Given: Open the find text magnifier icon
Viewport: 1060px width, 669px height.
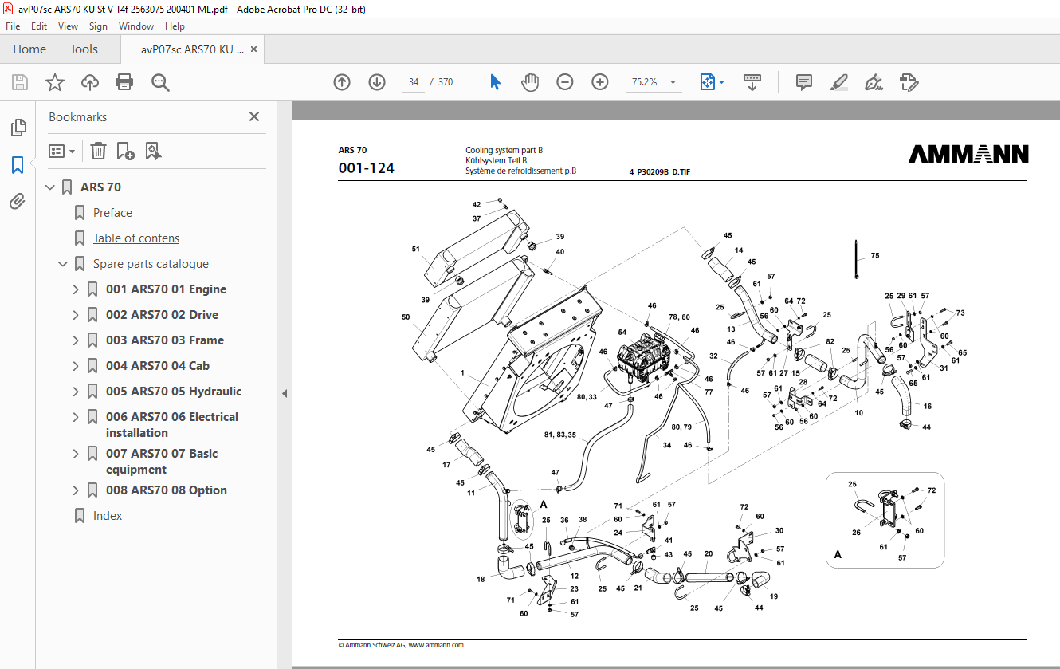Looking at the screenshot, I should click(160, 82).
